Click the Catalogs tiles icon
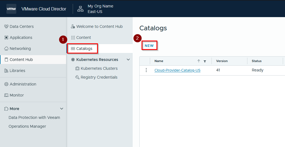The image size is (285, 147). tap(73, 49)
